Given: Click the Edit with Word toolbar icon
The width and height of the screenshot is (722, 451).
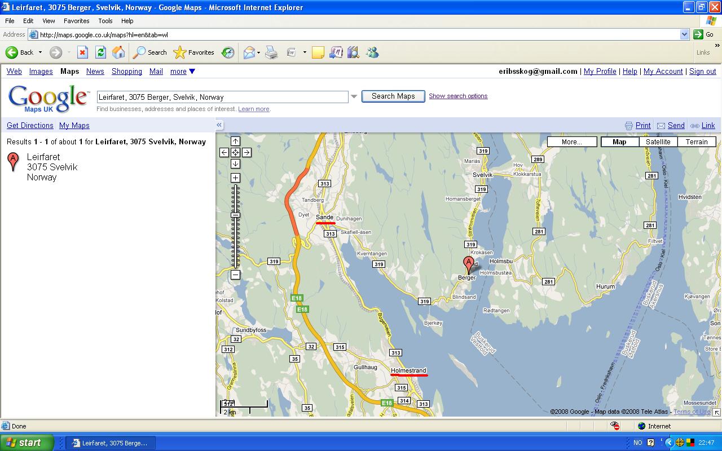Looking at the screenshot, I should (x=292, y=52).
